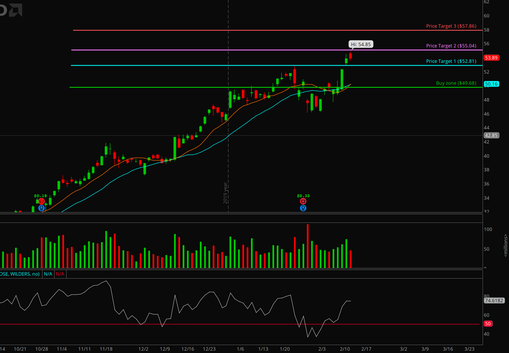Select the Buy zone ($49.68) label
Screen dimensions: 509x353
456,83
